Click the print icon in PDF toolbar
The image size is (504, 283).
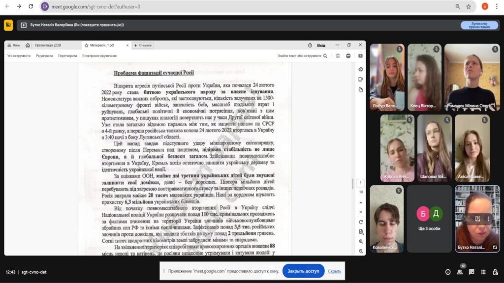point(348,56)
